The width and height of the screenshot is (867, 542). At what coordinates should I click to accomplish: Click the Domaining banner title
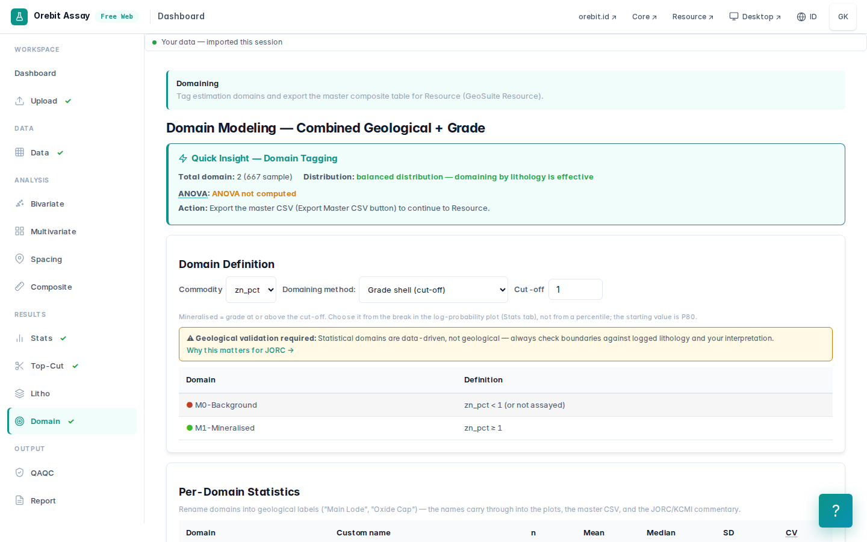[x=197, y=84]
